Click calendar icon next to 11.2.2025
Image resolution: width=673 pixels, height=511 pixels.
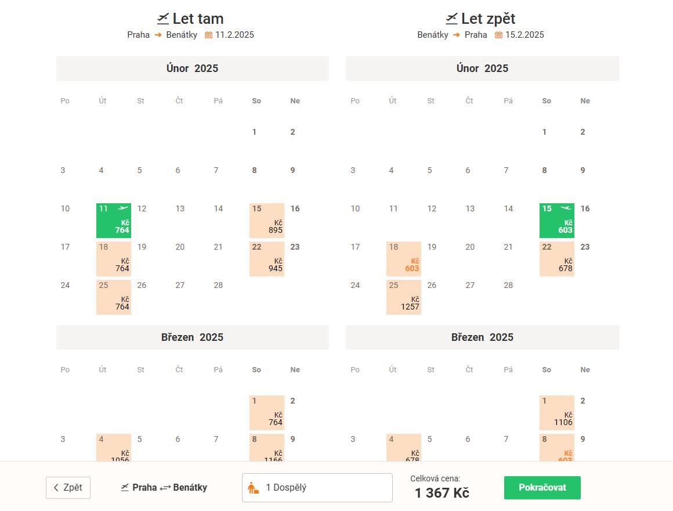(209, 35)
